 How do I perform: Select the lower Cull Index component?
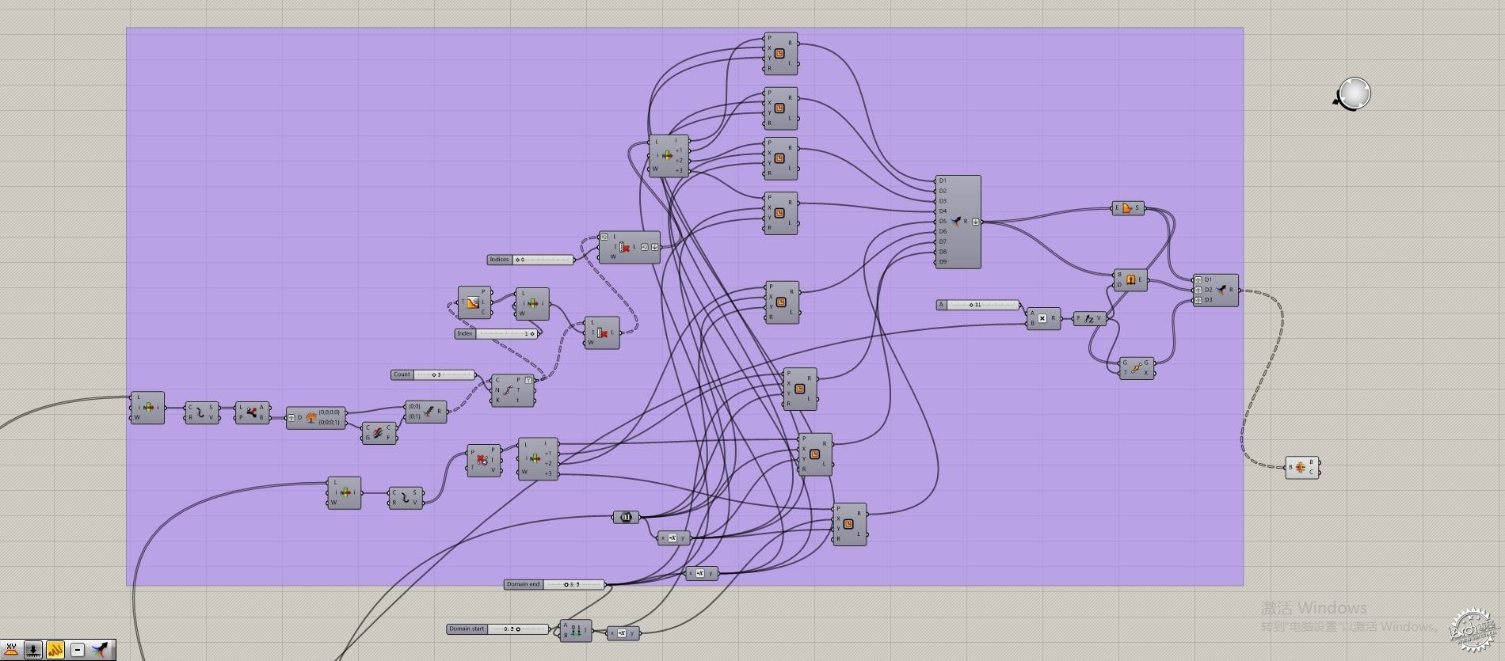click(x=602, y=333)
